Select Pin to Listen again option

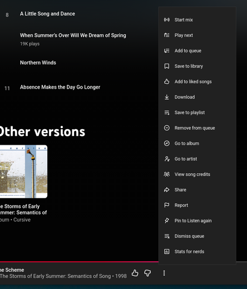point(197,221)
